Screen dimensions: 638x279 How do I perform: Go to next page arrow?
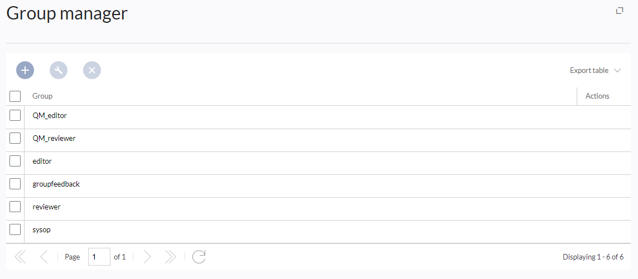pyautogui.click(x=147, y=257)
